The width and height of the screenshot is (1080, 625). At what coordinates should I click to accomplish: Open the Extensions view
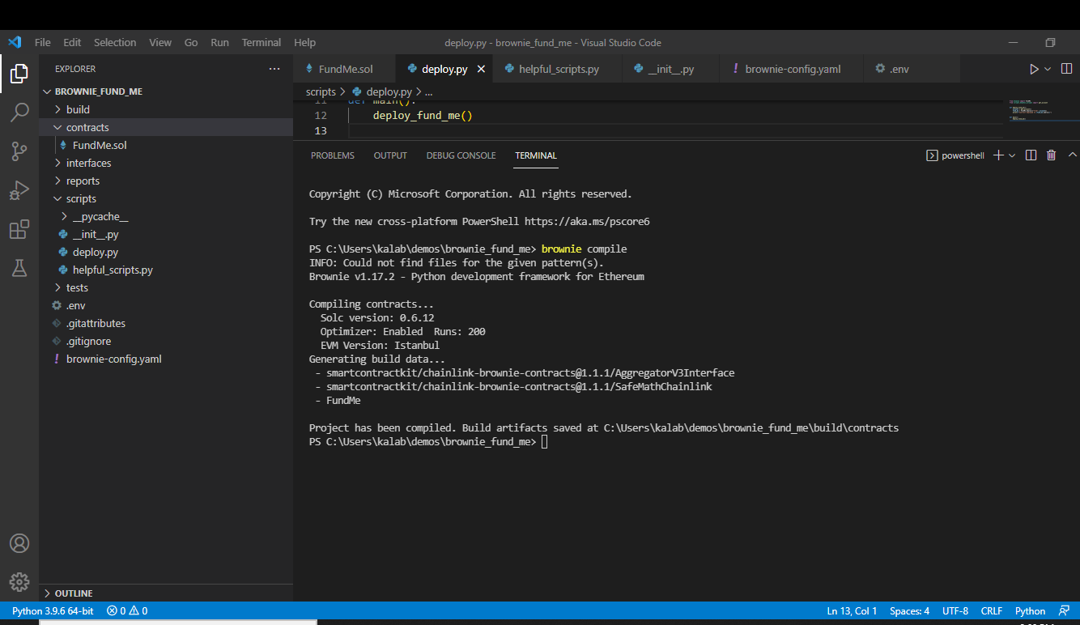(19, 229)
